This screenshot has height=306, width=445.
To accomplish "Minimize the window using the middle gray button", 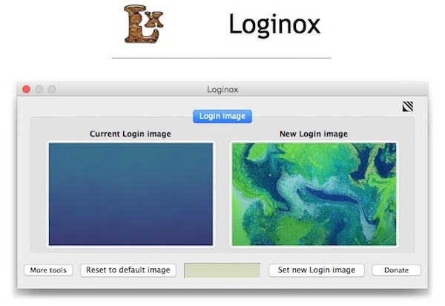I will click(39, 89).
